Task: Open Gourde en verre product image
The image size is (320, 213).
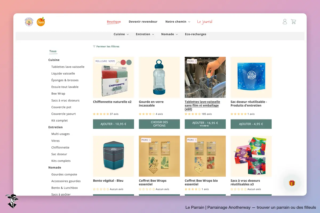Action: tap(159, 77)
